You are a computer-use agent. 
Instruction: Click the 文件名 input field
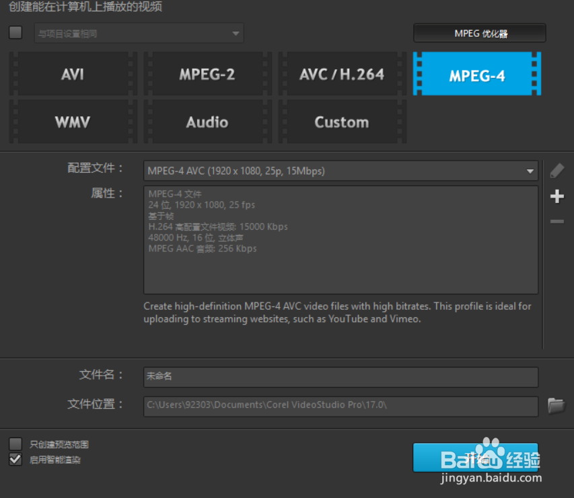point(340,377)
